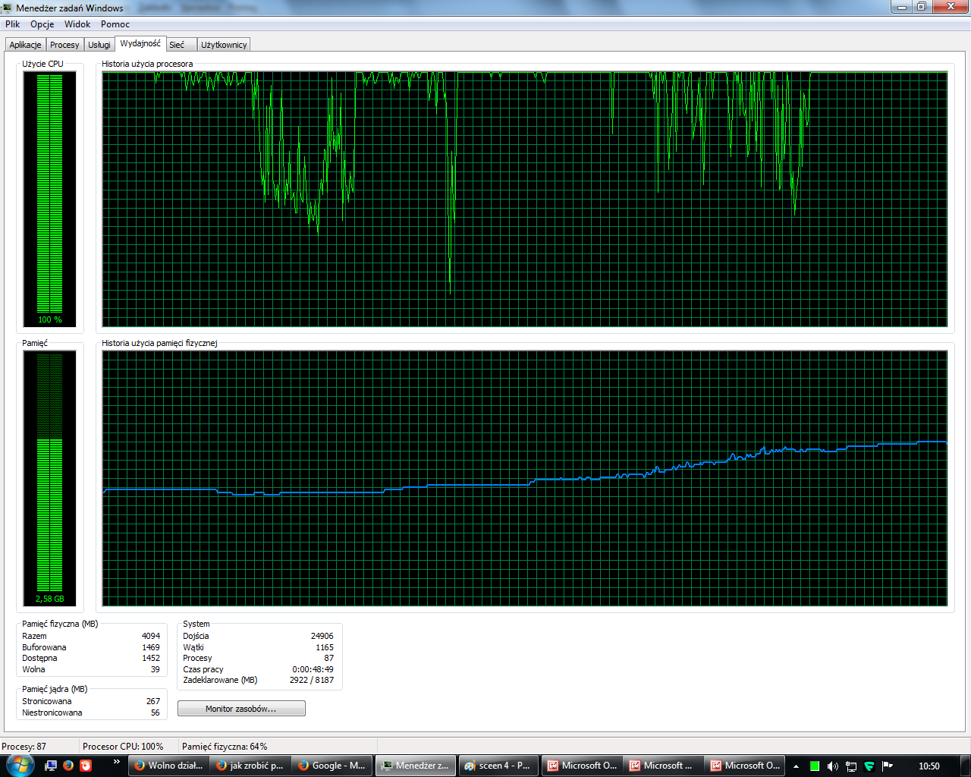
Task: Open the Pomoc menu
Action: (115, 24)
